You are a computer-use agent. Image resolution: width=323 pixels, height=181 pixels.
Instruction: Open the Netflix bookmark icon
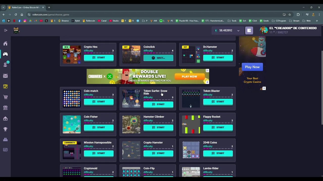point(14,21)
